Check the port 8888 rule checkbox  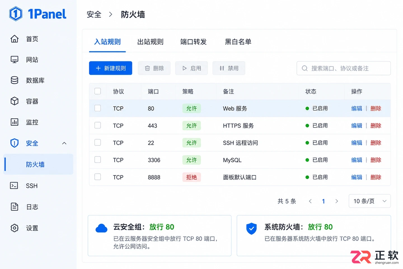pos(98,177)
